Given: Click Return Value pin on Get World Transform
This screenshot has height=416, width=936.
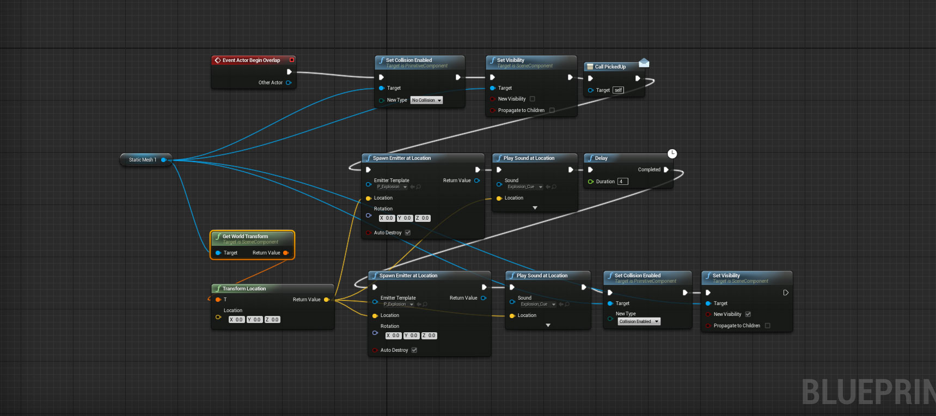Looking at the screenshot, I should click(x=286, y=253).
